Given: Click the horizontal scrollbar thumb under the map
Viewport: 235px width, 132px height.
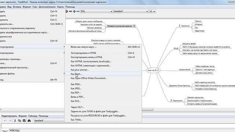Looking at the screenshot, I should pos(148,110).
